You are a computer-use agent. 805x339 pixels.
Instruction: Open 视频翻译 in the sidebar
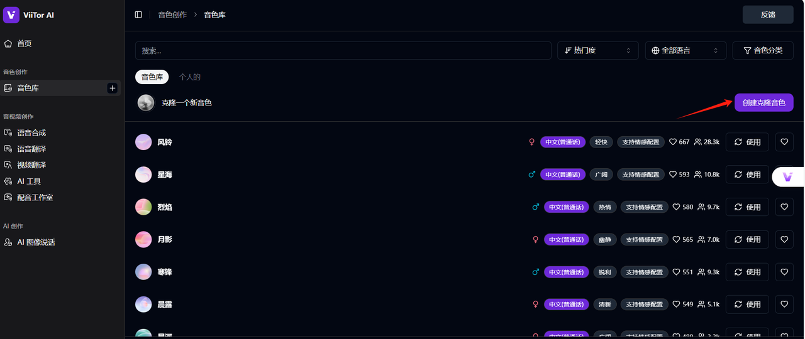coord(31,165)
